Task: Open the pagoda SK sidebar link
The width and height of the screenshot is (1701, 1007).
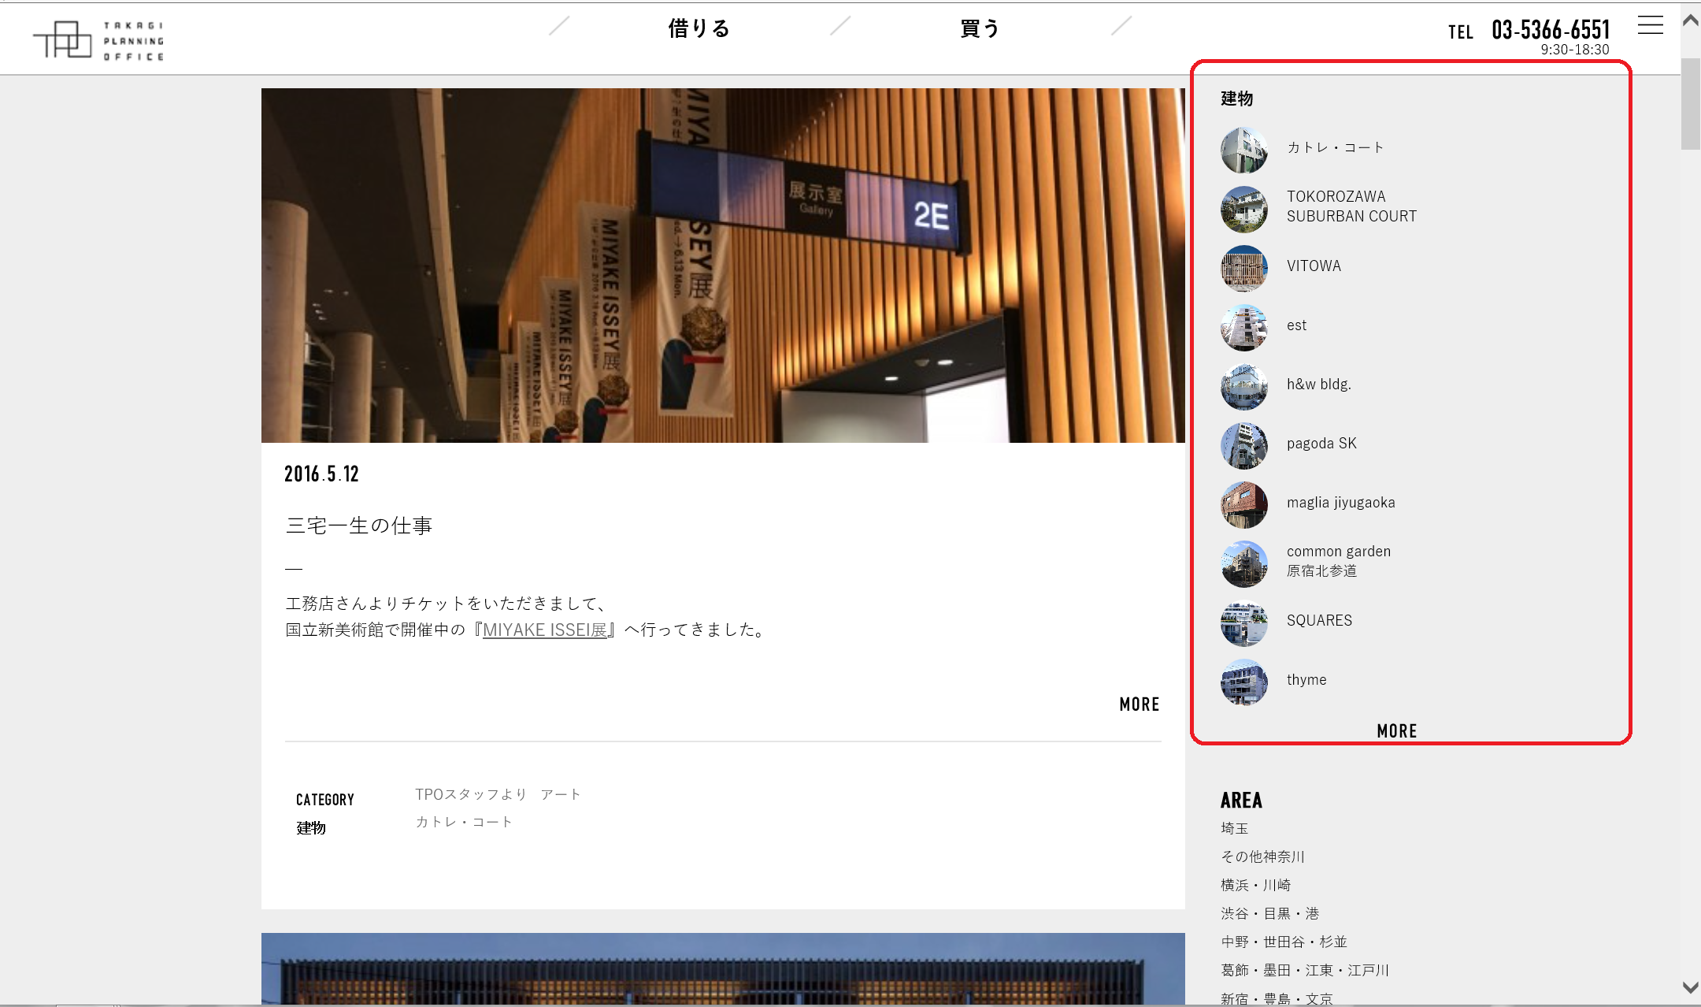Action: click(x=1321, y=443)
